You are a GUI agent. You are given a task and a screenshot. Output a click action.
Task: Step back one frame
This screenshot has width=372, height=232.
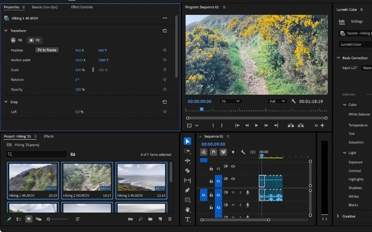(247, 125)
